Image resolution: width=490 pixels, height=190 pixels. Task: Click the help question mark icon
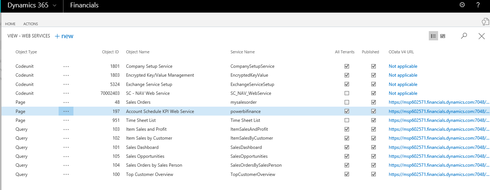[478, 5]
